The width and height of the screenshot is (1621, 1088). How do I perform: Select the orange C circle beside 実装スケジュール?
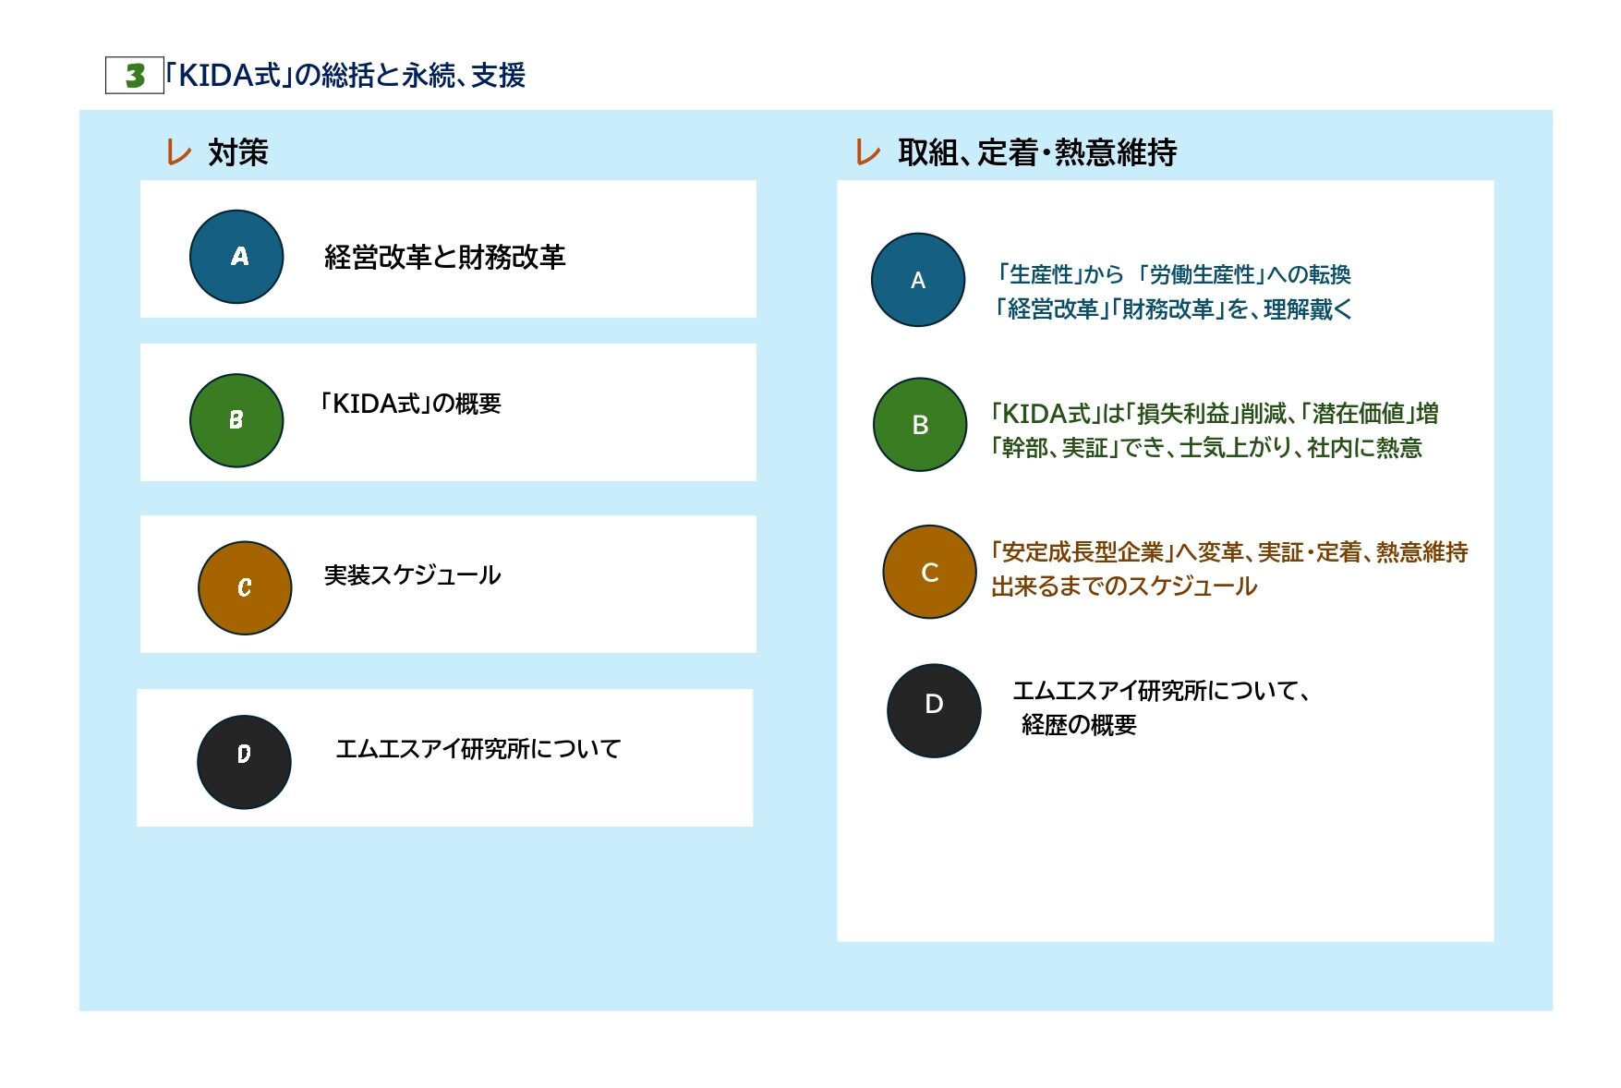click(x=245, y=588)
